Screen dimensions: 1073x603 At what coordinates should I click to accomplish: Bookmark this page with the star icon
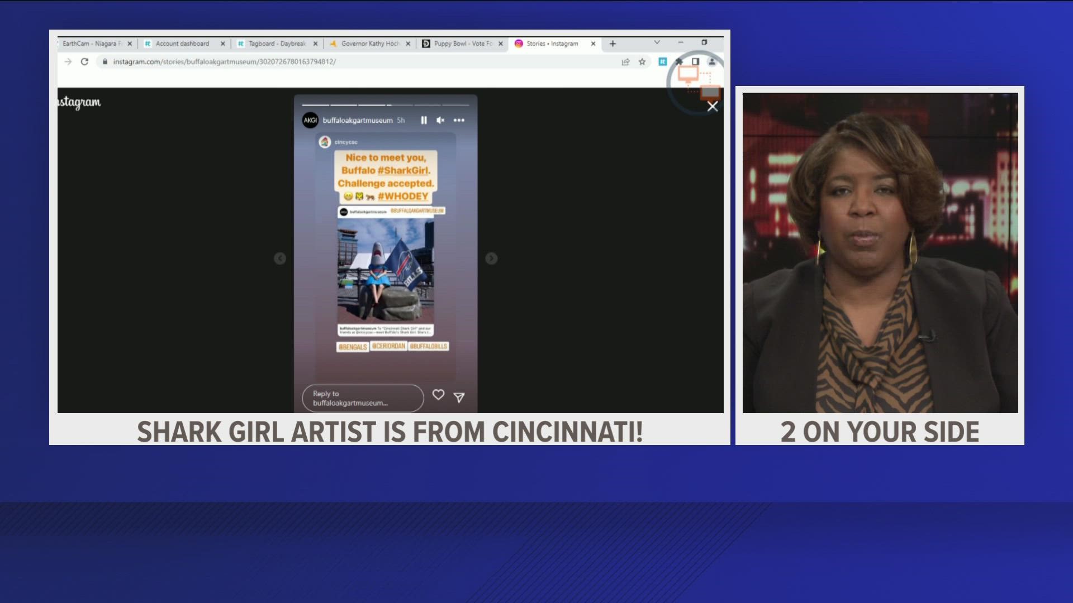click(x=642, y=61)
